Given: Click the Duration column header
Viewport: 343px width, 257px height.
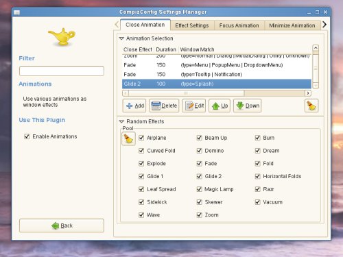Looking at the screenshot, I should pos(166,49).
